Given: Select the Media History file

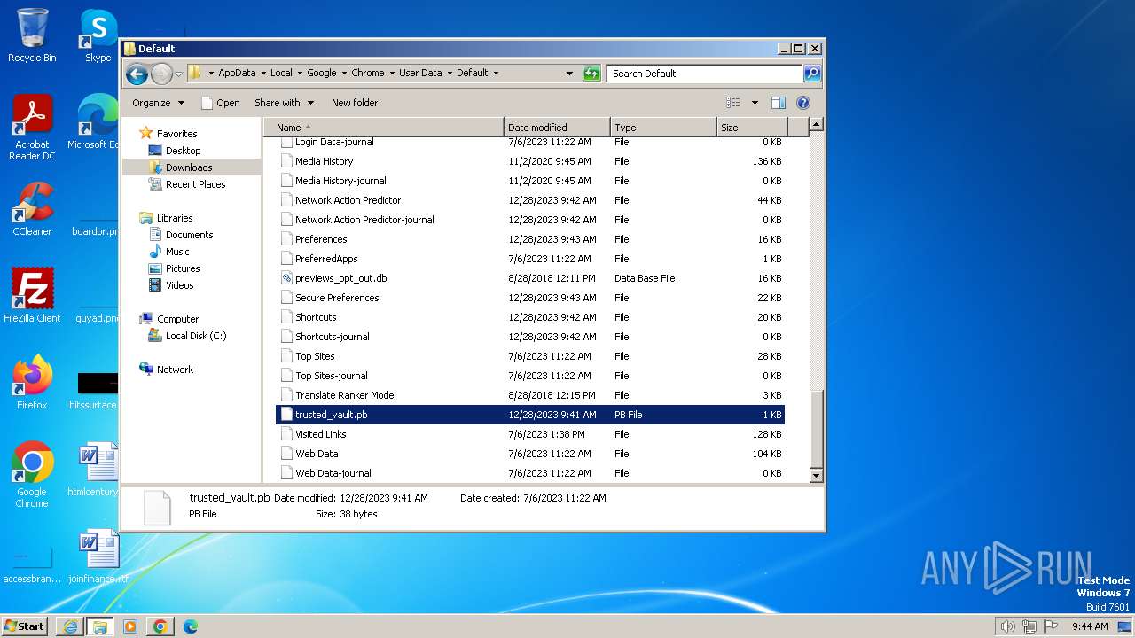Looking at the screenshot, I should point(324,161).
